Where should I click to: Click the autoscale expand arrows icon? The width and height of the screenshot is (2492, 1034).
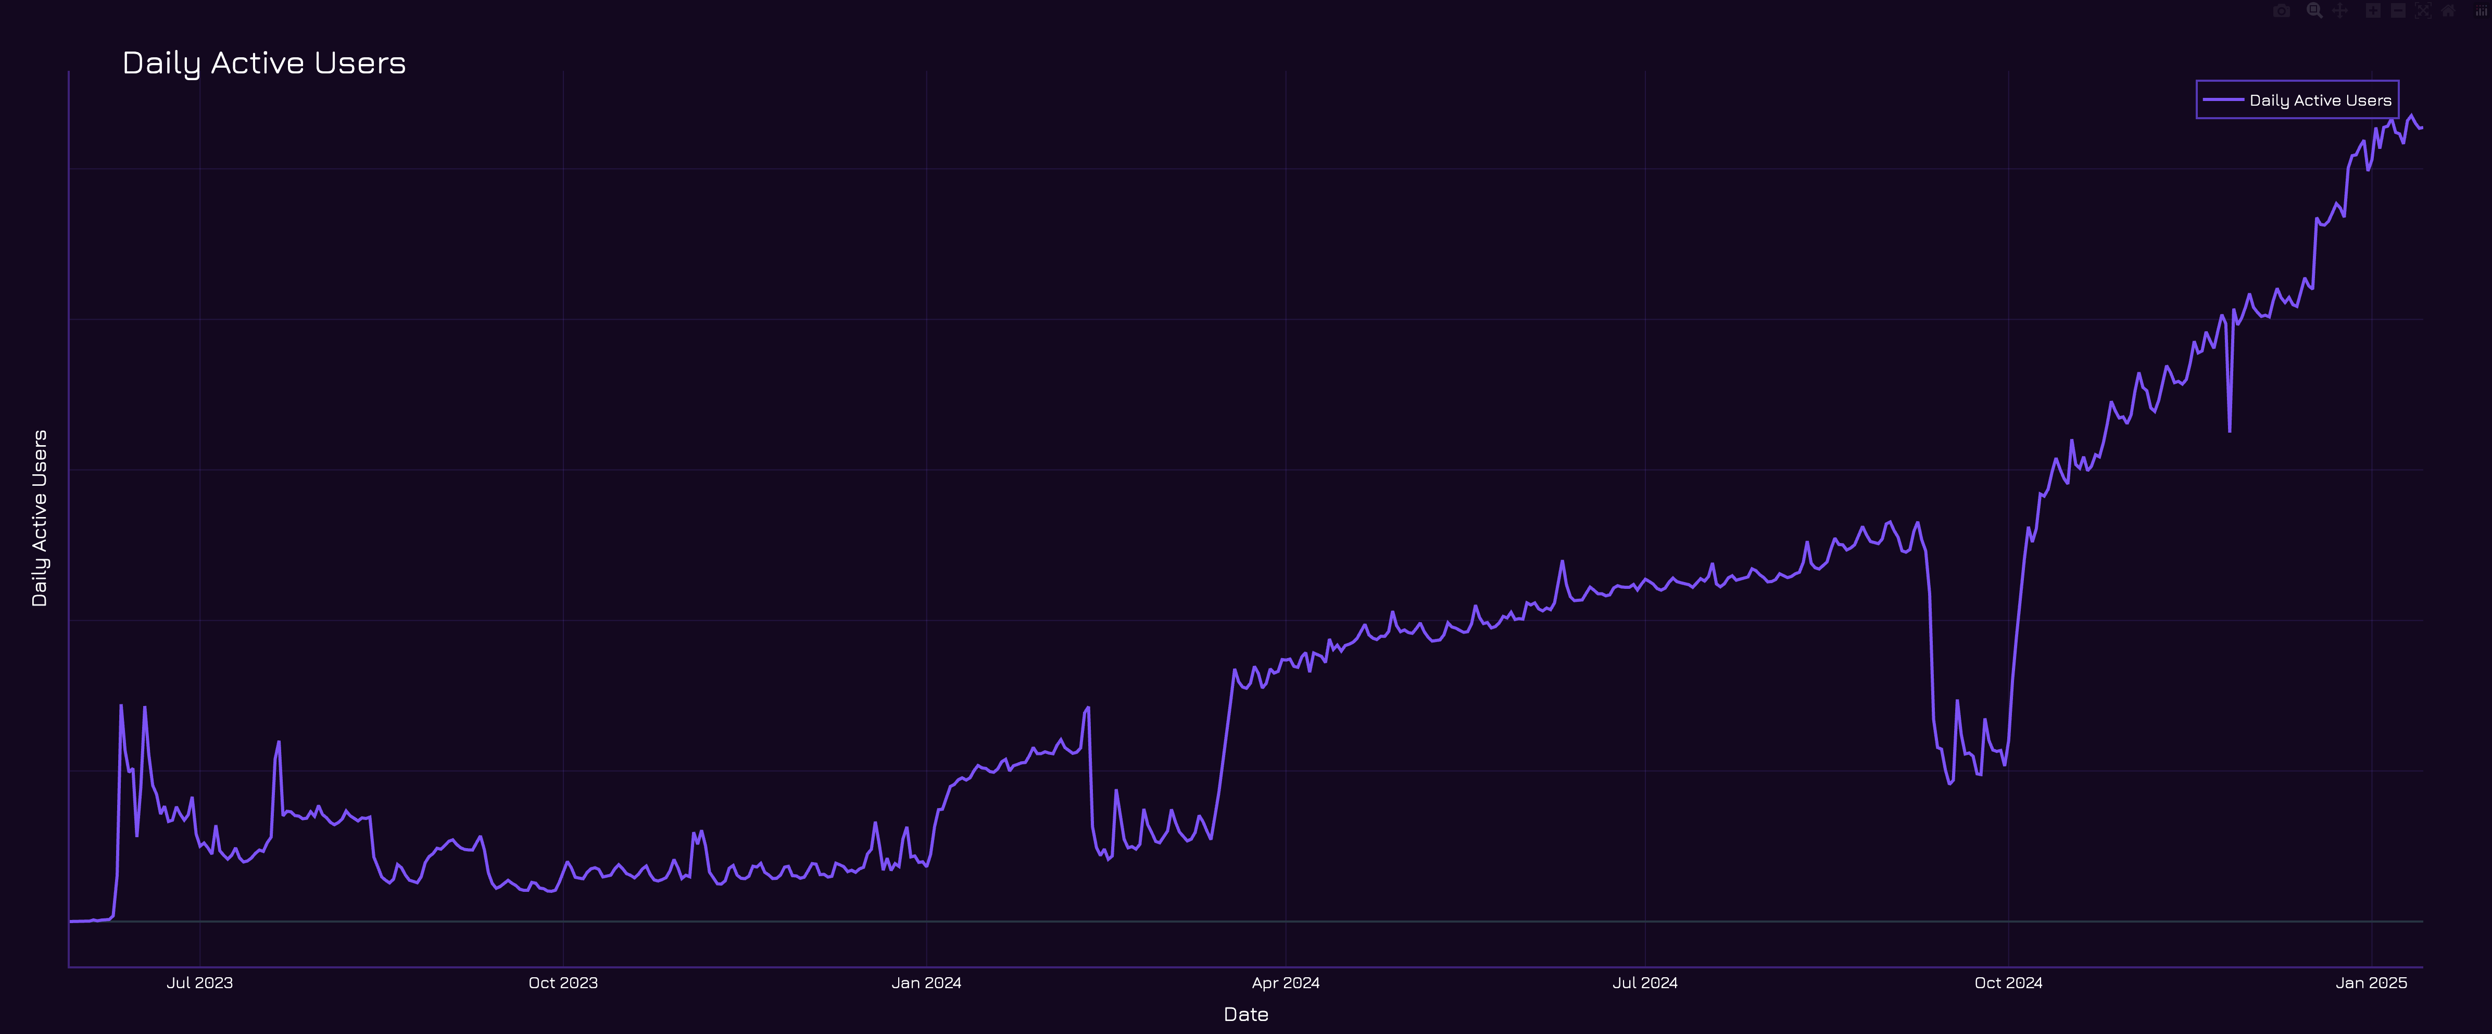pos(2423,10)
